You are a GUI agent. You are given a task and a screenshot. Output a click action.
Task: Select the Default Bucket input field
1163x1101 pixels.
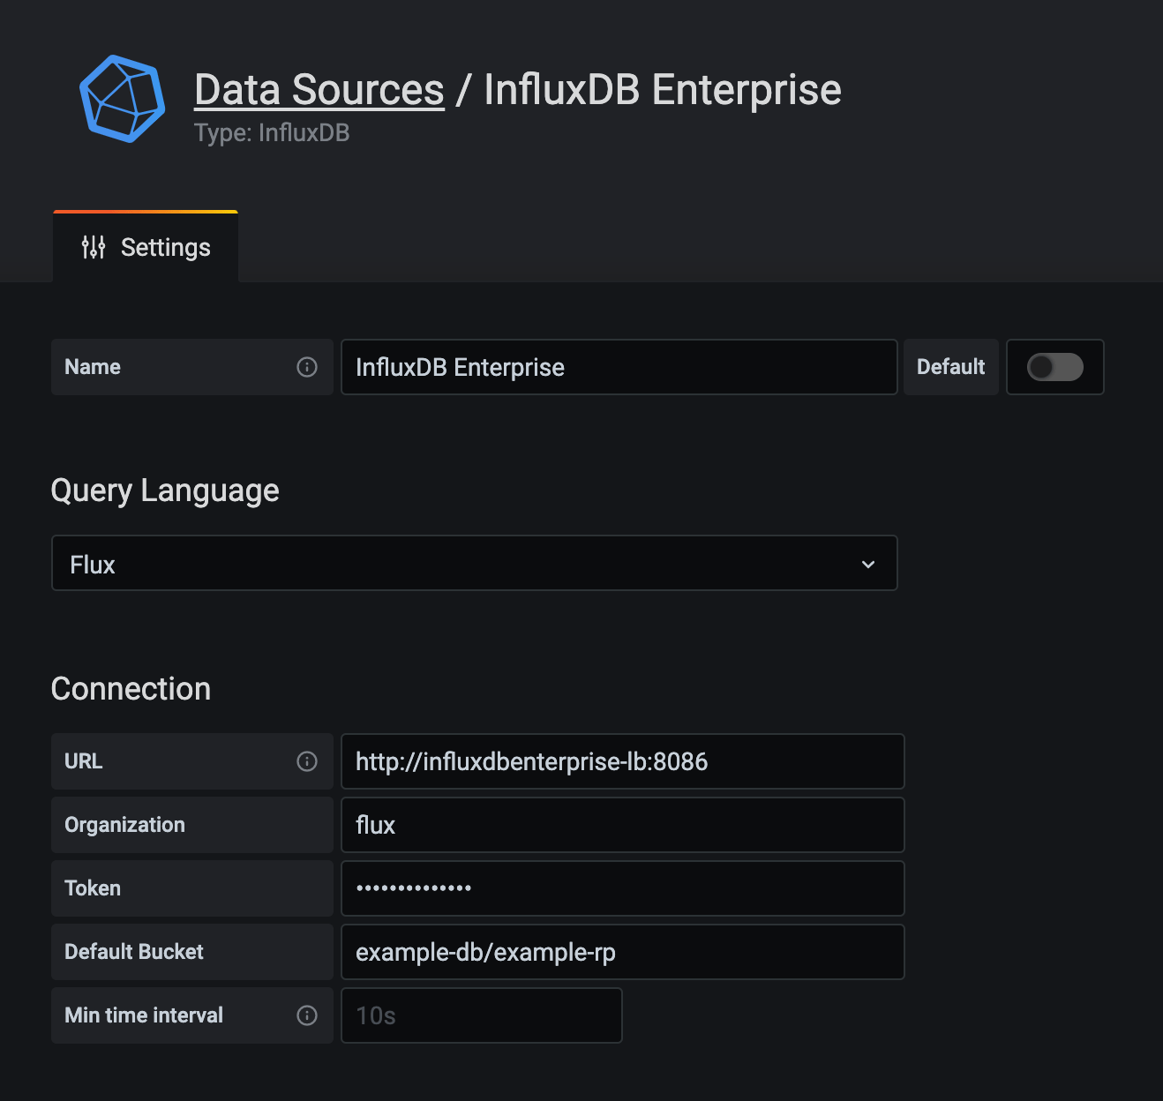[622, 952]
